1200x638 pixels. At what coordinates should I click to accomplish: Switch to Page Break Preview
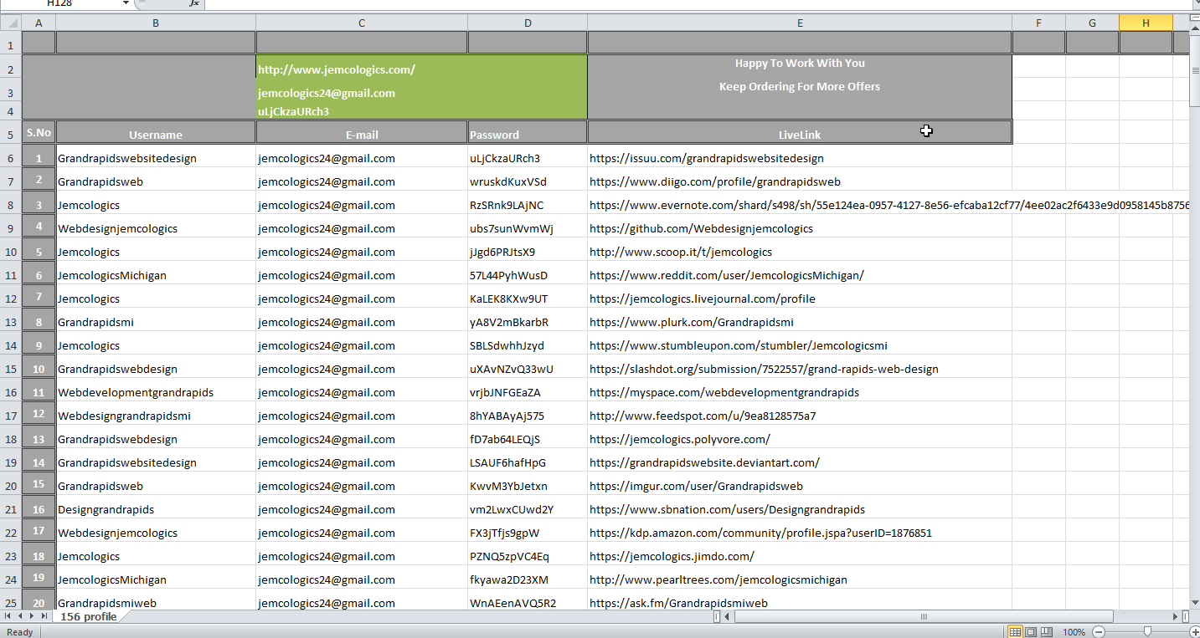[1047, 632]
